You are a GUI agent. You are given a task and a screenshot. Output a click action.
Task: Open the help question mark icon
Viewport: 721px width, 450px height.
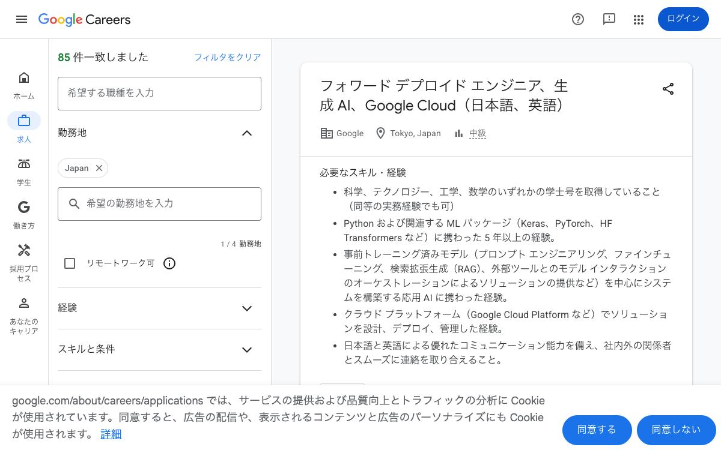[578, 19]
